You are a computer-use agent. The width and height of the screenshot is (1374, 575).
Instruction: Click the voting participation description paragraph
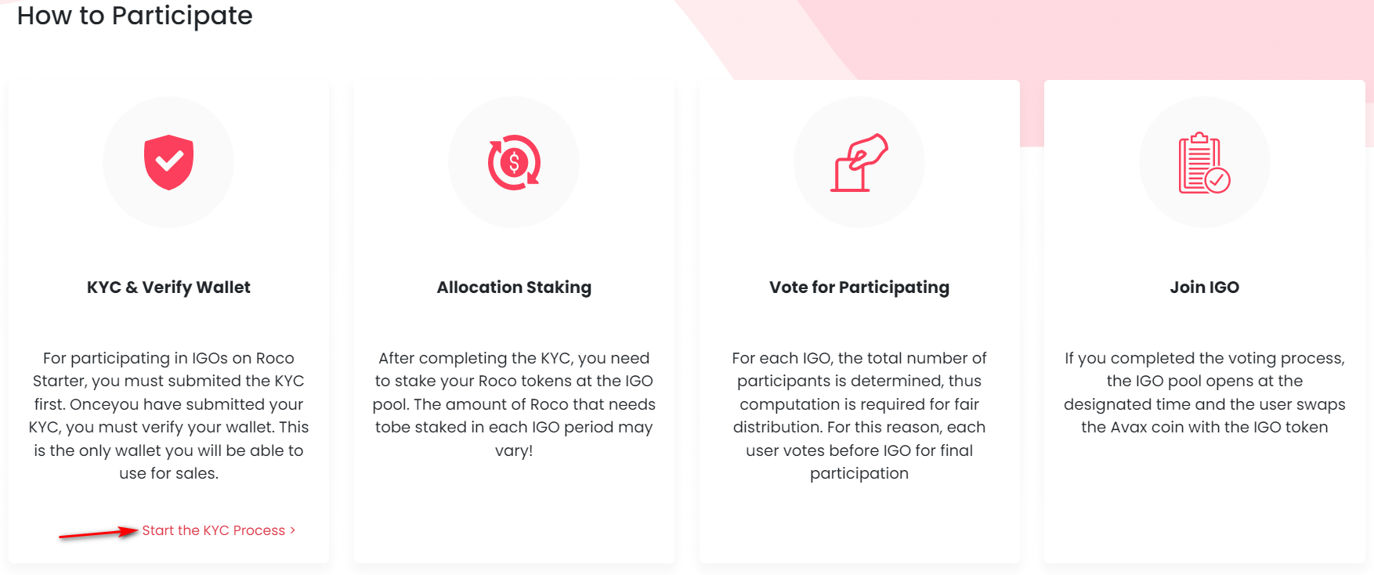tap(859, 415)
